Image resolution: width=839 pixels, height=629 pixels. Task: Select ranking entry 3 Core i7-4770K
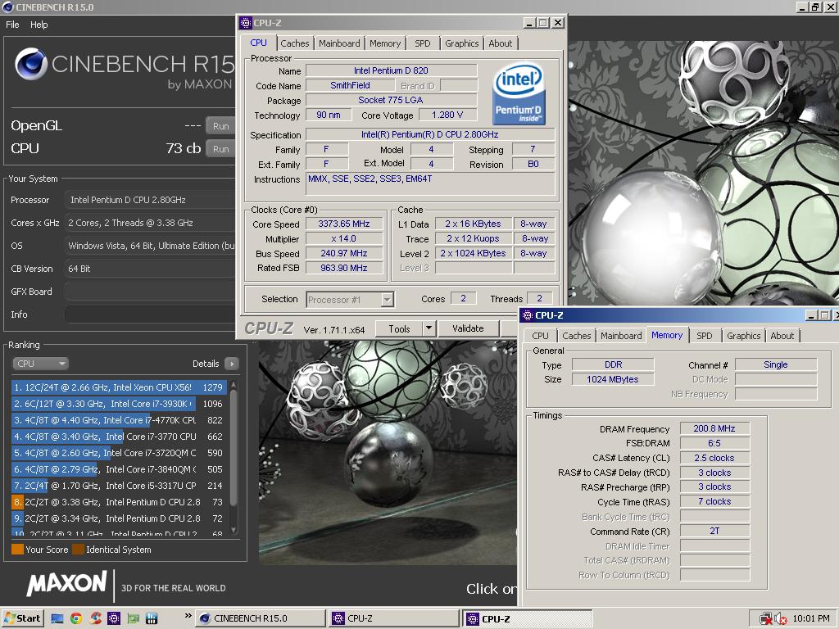coord(119,420)
